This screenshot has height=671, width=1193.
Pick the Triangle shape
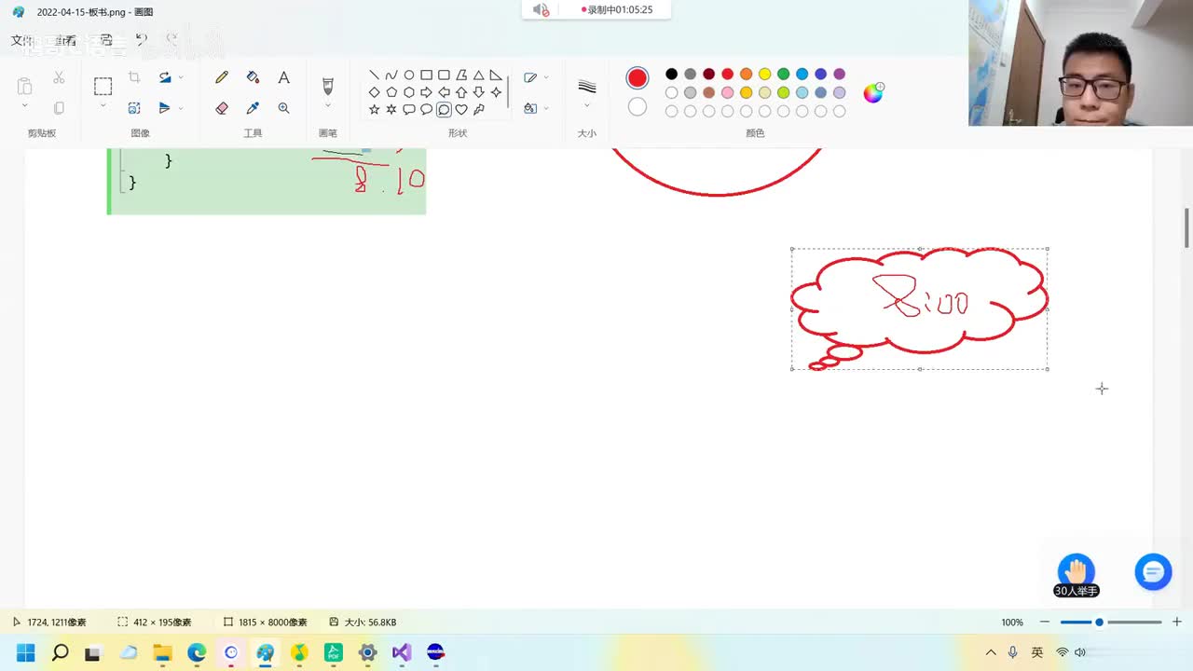[478, 75]
